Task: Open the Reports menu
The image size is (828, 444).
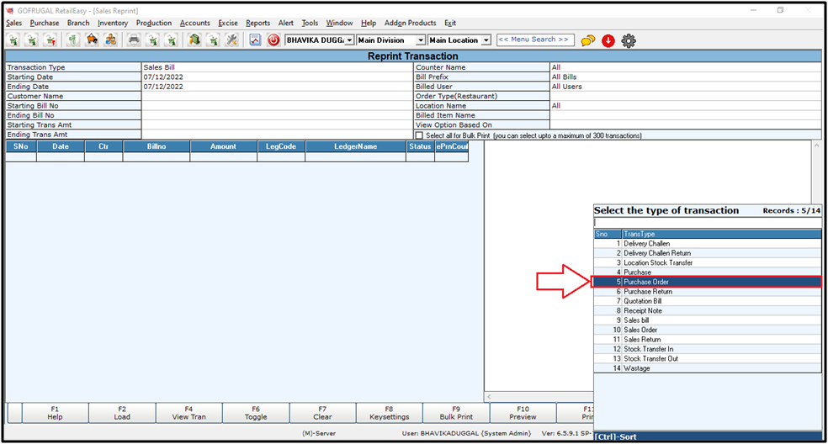Action: (257, 23)
